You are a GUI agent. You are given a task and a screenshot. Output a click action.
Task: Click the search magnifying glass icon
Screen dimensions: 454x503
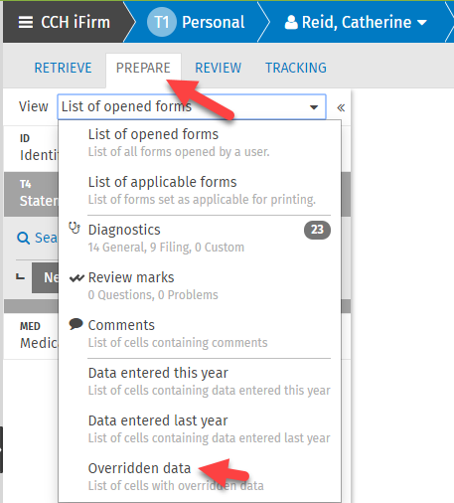coord(23,238)
